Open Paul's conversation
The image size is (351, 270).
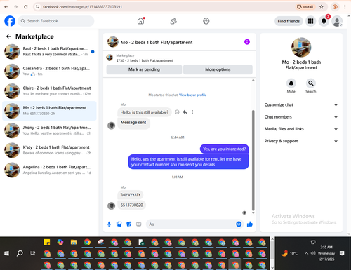(x=49, y=52)
